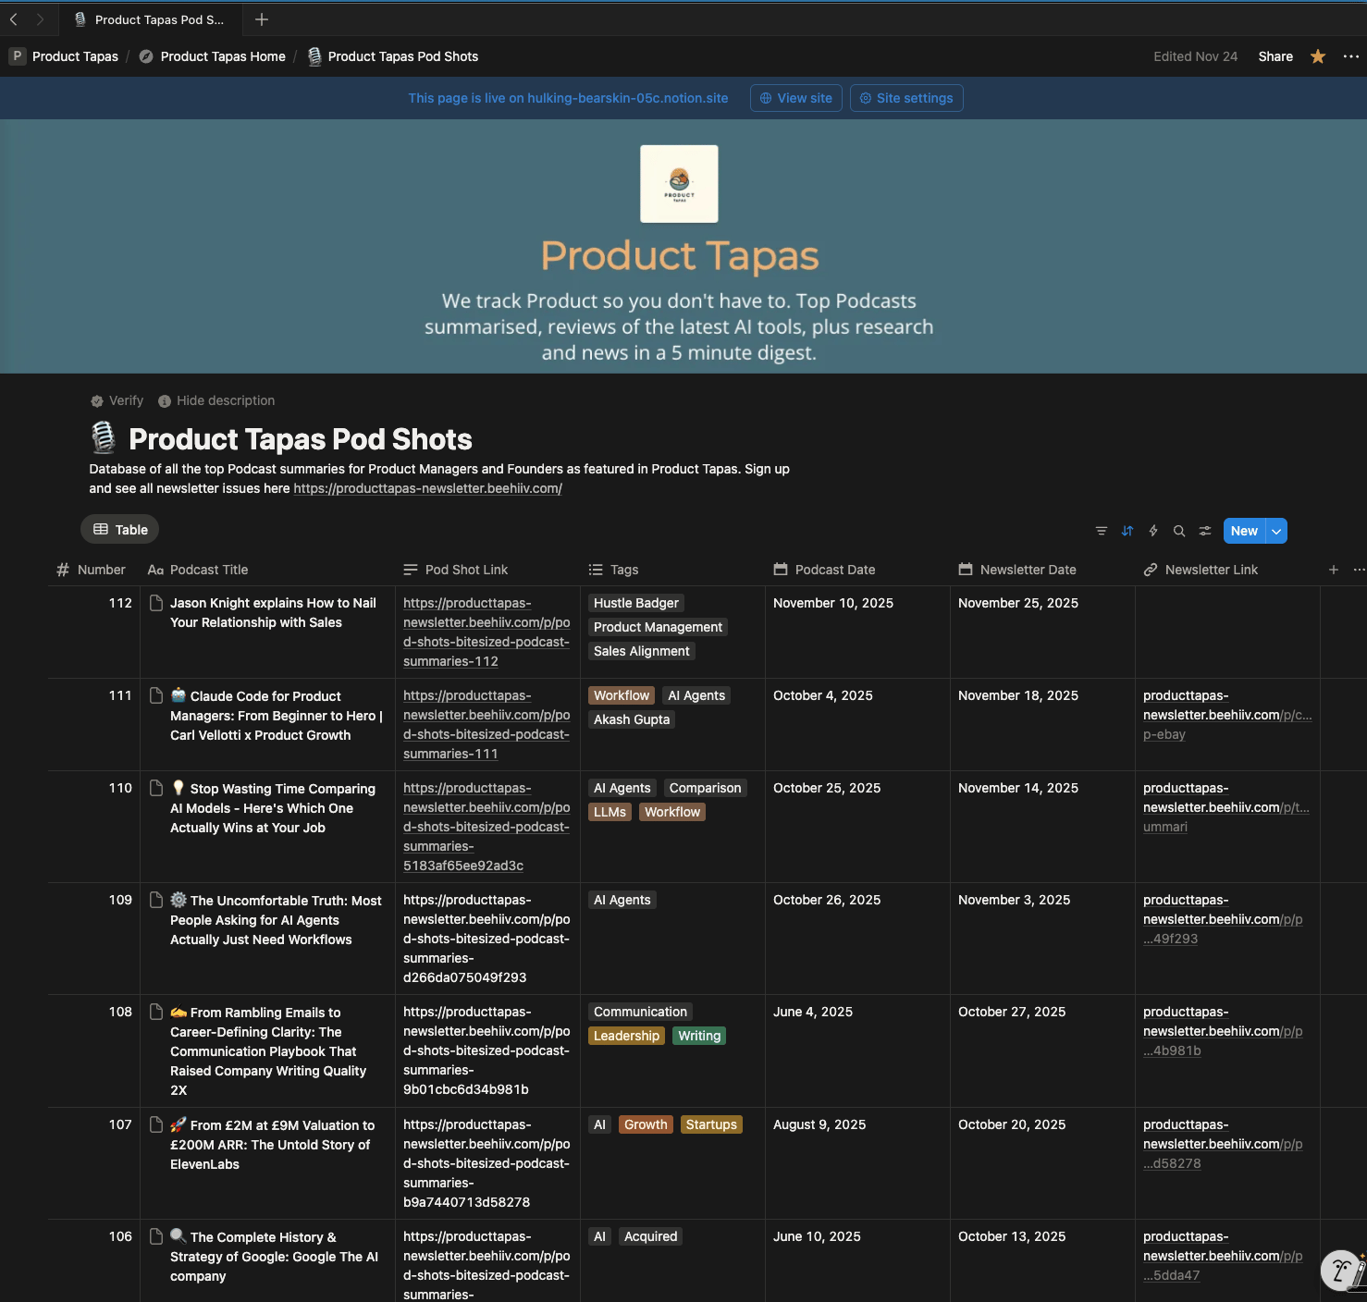This screenshot has height=1302, width=1367.
Task: Open the producttapas-newsletter.beehiiv.com description link
Action: (428, 488)
